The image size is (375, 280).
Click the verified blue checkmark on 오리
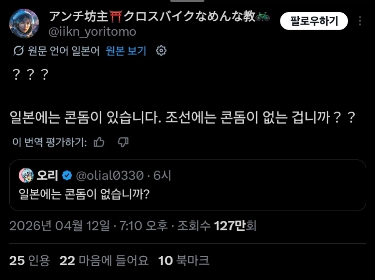point(67,175)
